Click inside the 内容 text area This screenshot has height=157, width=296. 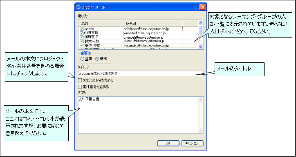pyautogui.click(x=138, y=115)
